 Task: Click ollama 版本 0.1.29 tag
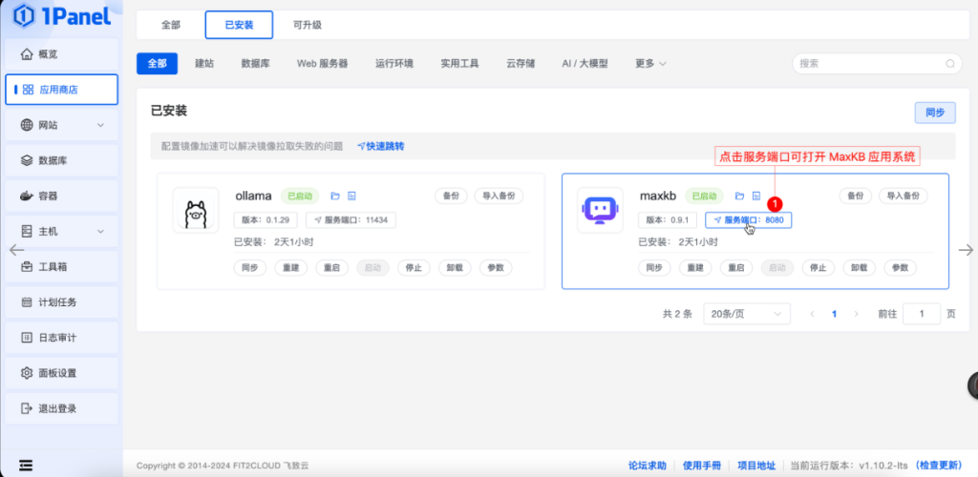[x=266, y=219]
